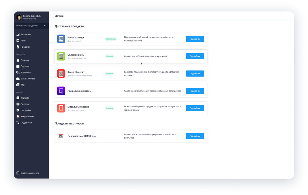Click the user avatar of Константинов К.К.
Viewport: 308px width, 195px height.
tap(19, 17)
